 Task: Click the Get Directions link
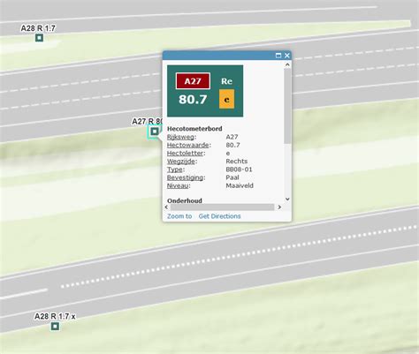pos(219,216)
